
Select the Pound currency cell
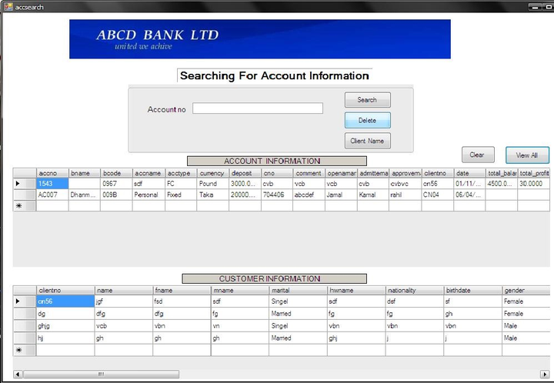tap(212, 184)
